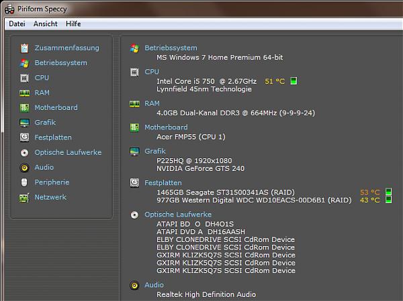
Task: Click the Netzwerk card icon in sidebar
Action: point(24,198)
